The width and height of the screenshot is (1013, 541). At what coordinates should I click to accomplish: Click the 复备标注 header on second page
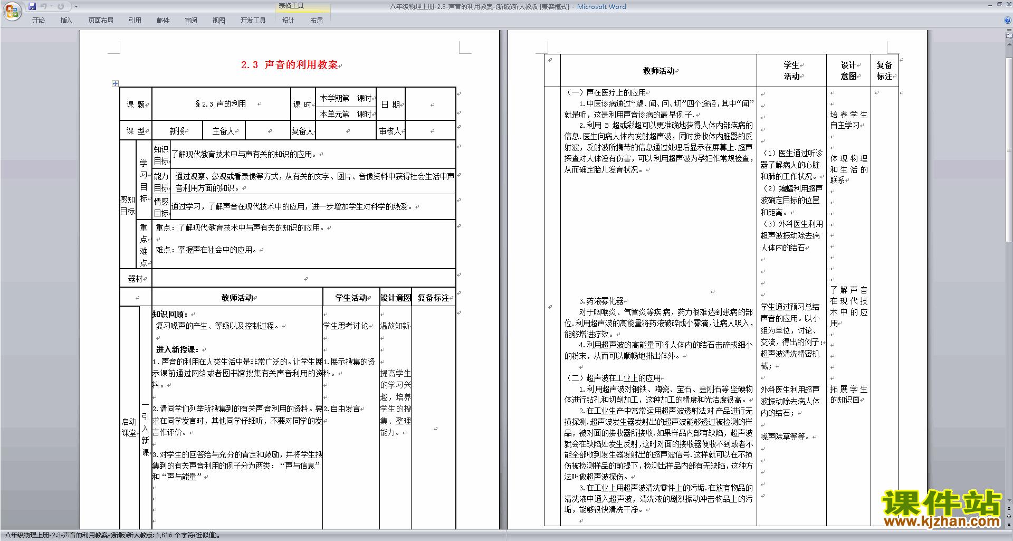point(884,71)
